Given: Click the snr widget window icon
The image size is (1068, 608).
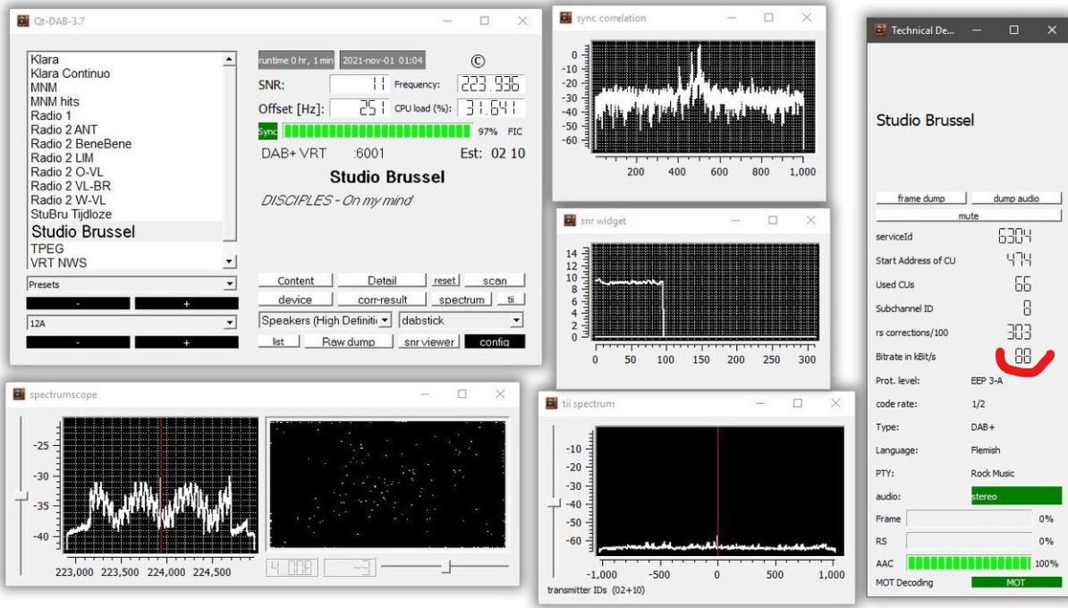Looking at the screenshot, I should click(570, 221).
